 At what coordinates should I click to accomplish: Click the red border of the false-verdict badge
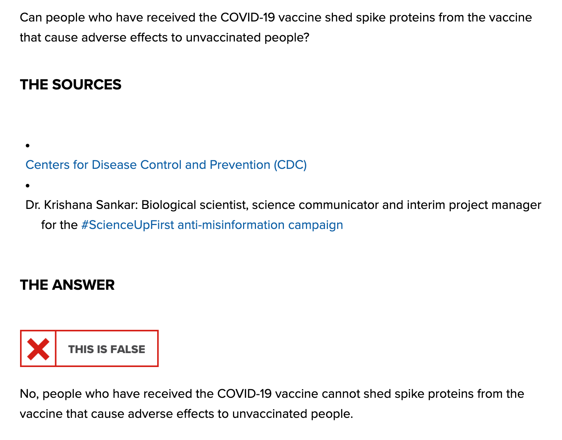coord(89,331)
